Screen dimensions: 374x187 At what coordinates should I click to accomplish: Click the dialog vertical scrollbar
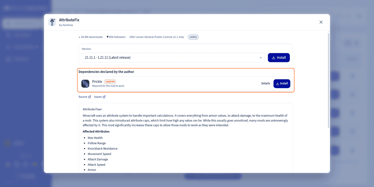pos(329,80)
